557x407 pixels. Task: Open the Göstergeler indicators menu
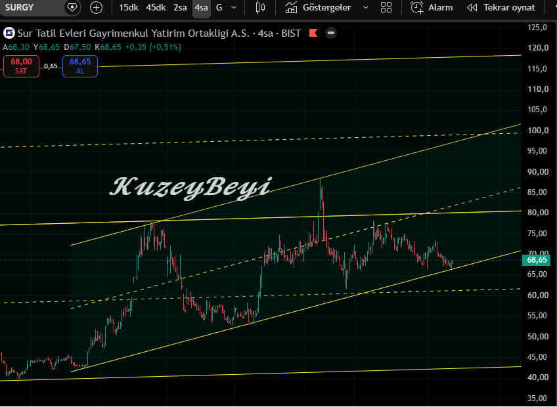[327, 7]
